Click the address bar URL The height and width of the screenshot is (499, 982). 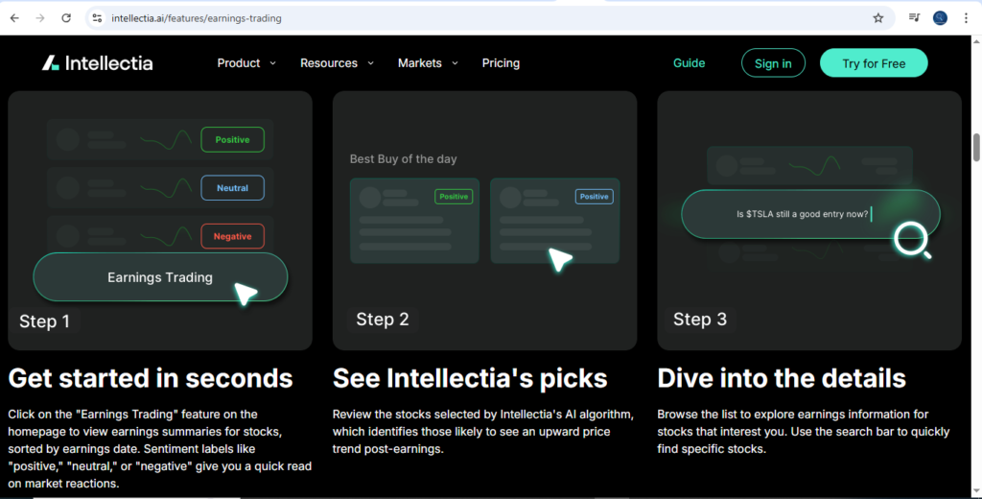click(x=196, y=18)
